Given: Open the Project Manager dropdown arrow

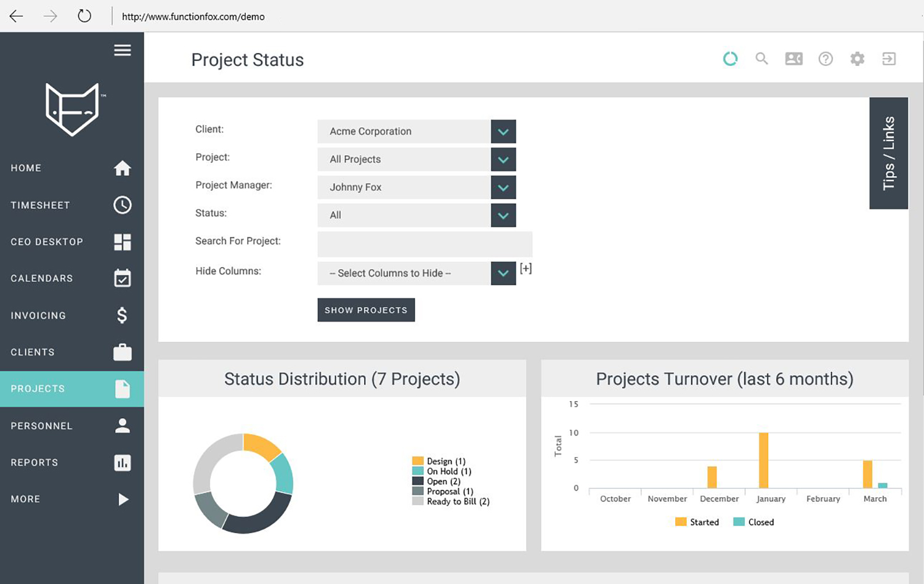Looking at the screenshot, I should pyautogui.click(x=503, y=187).
